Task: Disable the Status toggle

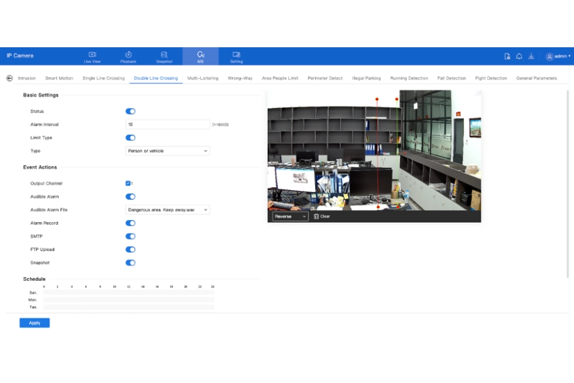Action: pos(130,112)
